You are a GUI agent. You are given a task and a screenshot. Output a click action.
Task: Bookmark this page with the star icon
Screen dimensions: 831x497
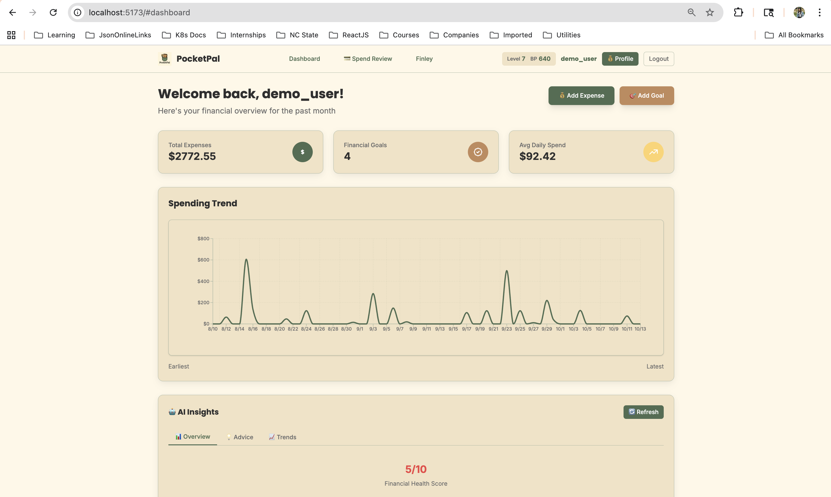point(710,12)
